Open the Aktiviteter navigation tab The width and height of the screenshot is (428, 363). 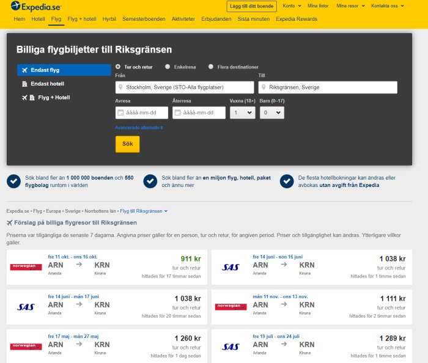coord(183,19)
